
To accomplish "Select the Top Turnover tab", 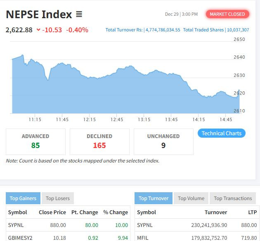I will tap(154, 198).
